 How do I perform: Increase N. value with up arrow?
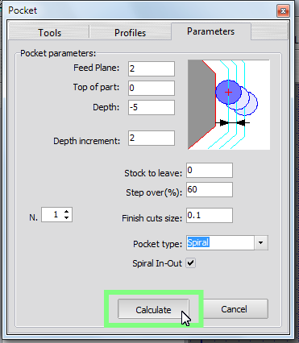pos(67,212)
